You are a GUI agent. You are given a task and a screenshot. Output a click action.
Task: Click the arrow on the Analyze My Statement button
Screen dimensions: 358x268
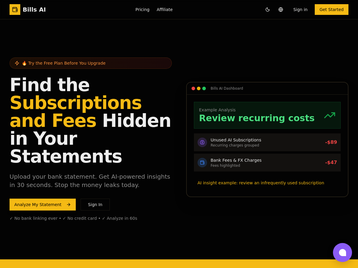point(69,205)
